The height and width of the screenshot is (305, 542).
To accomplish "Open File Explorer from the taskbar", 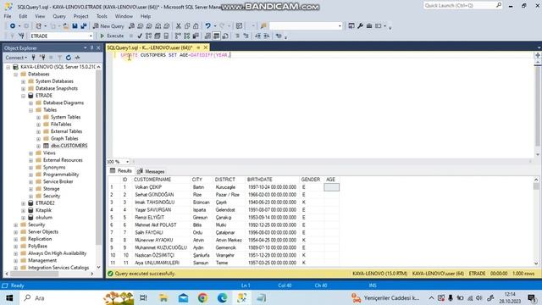I will [x=163, y=297].
